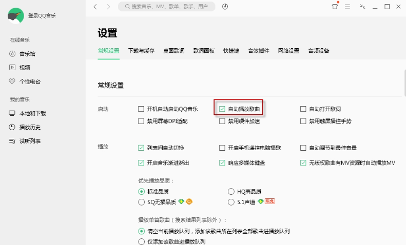Click the QQ Music avatar logo
Viewport: 406px width, 245px height.
[16, 16]
